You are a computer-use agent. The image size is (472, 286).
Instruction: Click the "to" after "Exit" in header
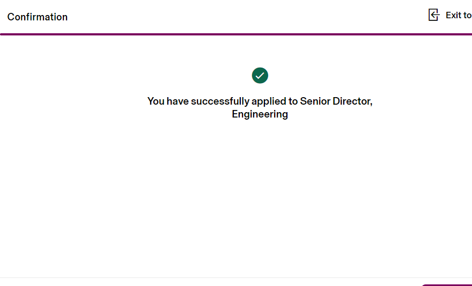[467, 16]
